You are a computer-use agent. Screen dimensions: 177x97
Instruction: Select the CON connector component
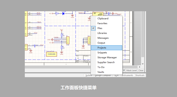pos(68,40)
